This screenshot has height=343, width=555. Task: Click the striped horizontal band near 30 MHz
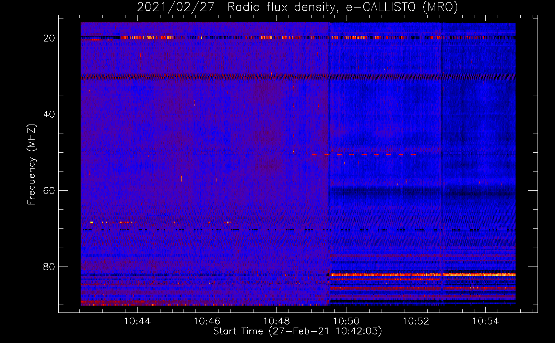tap(298, 77)
